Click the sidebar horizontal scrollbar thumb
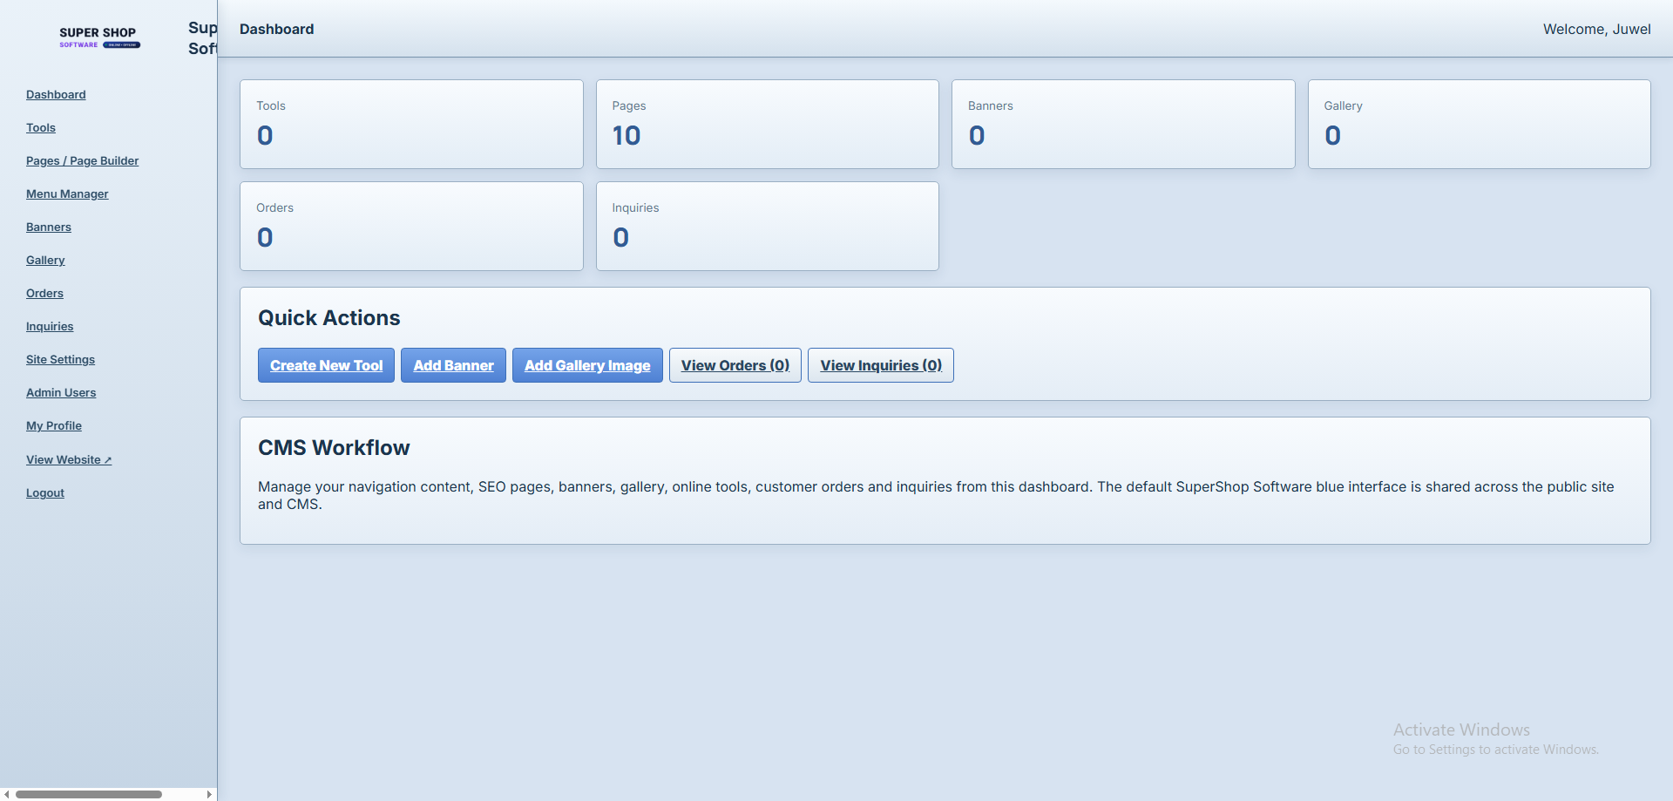Image resolution: width=1673 pixels, height=801 pixels. (89, 794)
